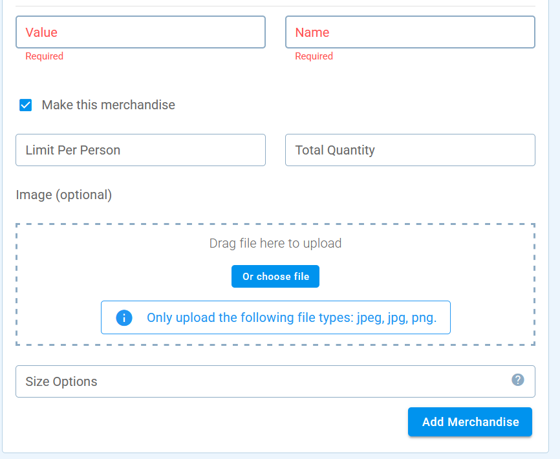Click the 'Drag file here to upload' text

click(x=275, y=243)
